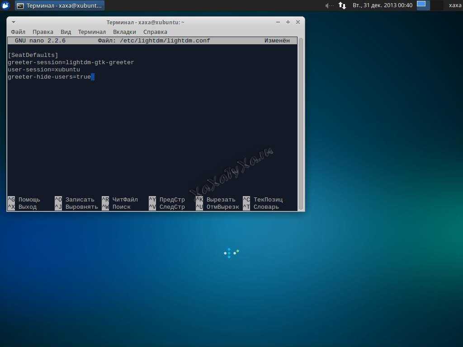The image size is (463, 347).
Task: Open the Xfce applications menu
Action: click(6, 5)
